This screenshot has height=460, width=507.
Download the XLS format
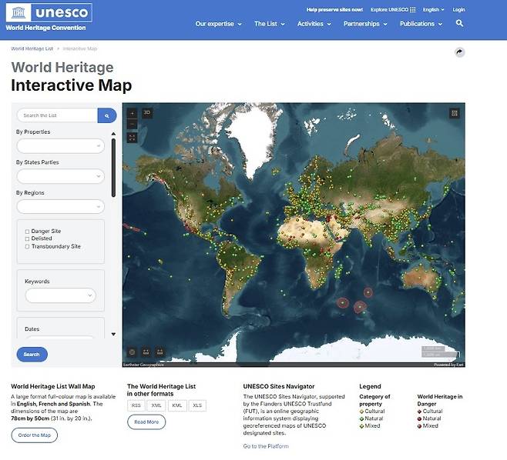pos(197,405)
